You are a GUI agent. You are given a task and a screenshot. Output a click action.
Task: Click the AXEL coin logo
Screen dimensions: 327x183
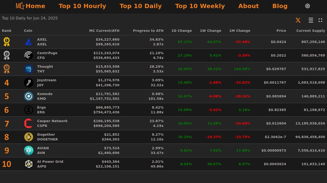tap(29, 42)
